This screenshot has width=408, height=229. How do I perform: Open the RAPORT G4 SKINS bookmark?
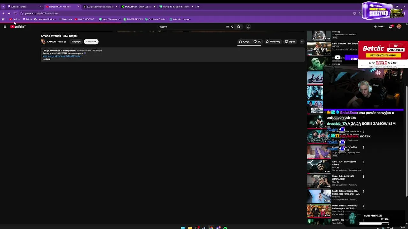[133, 19]
